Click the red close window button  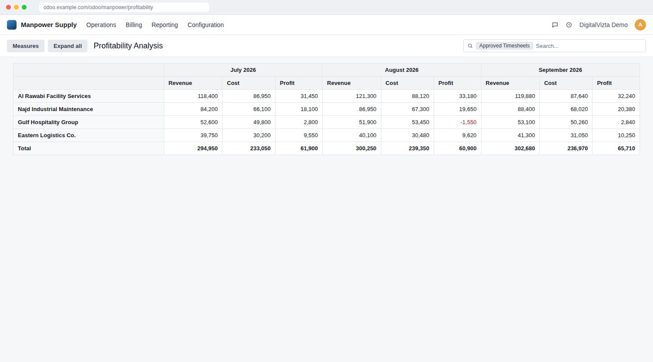pyautogui.click(x=8, y=7)
